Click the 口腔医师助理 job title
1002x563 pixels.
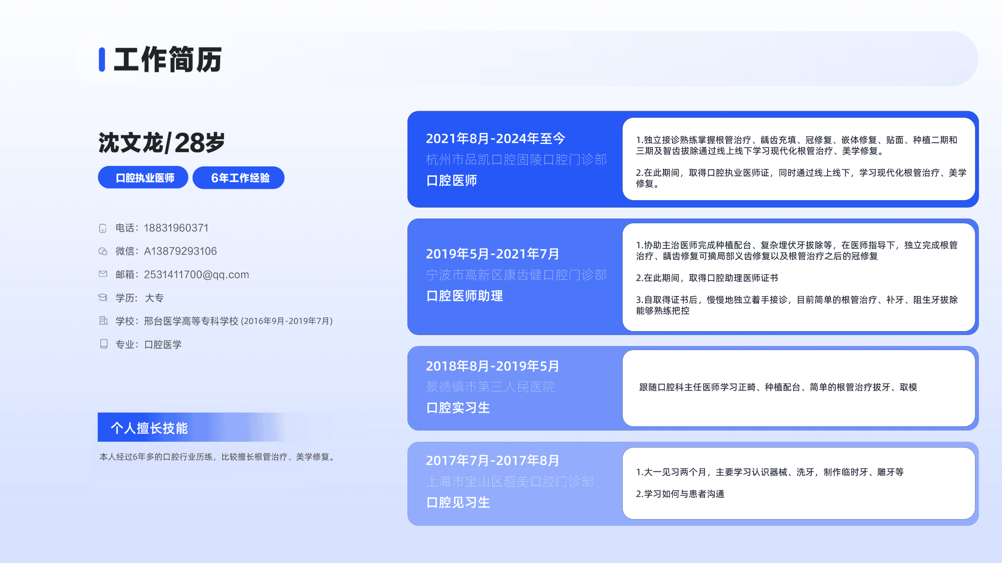pyautogui.click(x=464, y=296)
